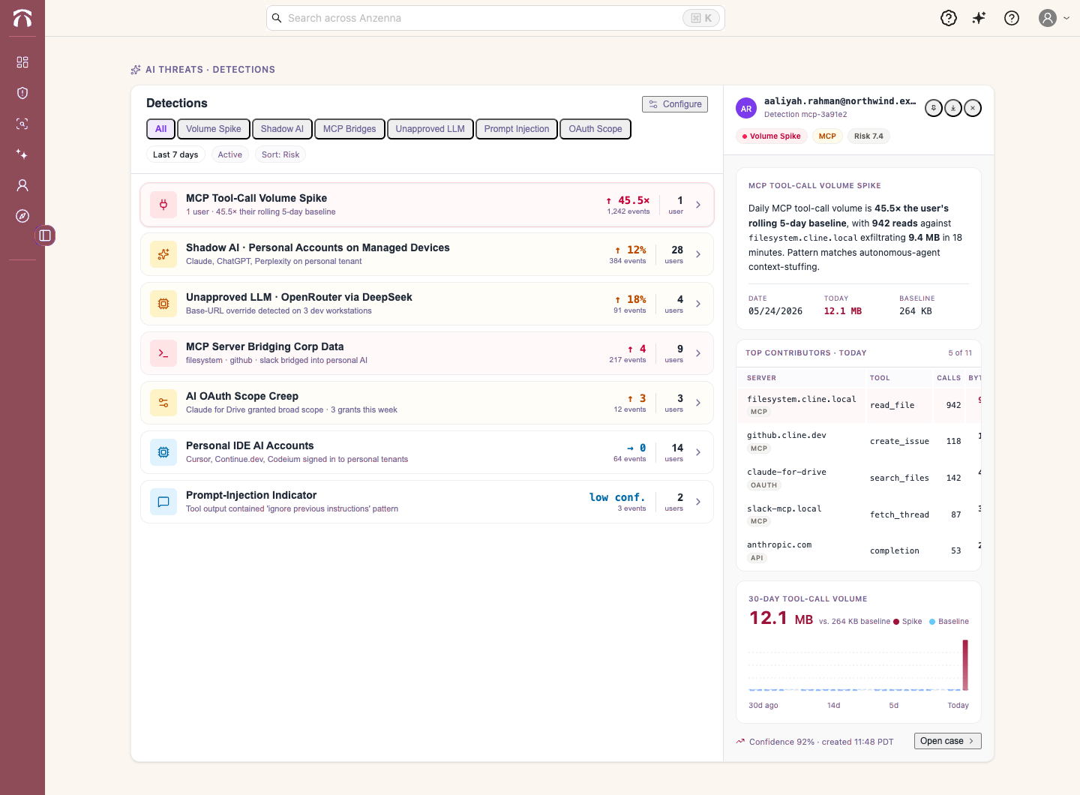Image resolution: width=1080 pixels, height=795 pixels.
Task: Click the Configure button
Action: point(675,104)
